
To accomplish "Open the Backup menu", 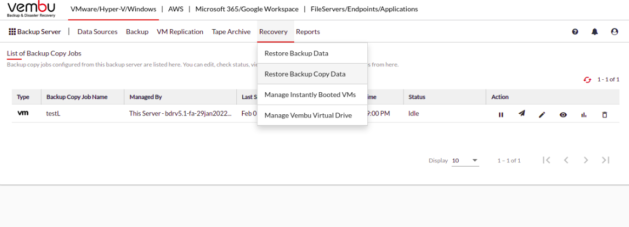I will 137,32.
